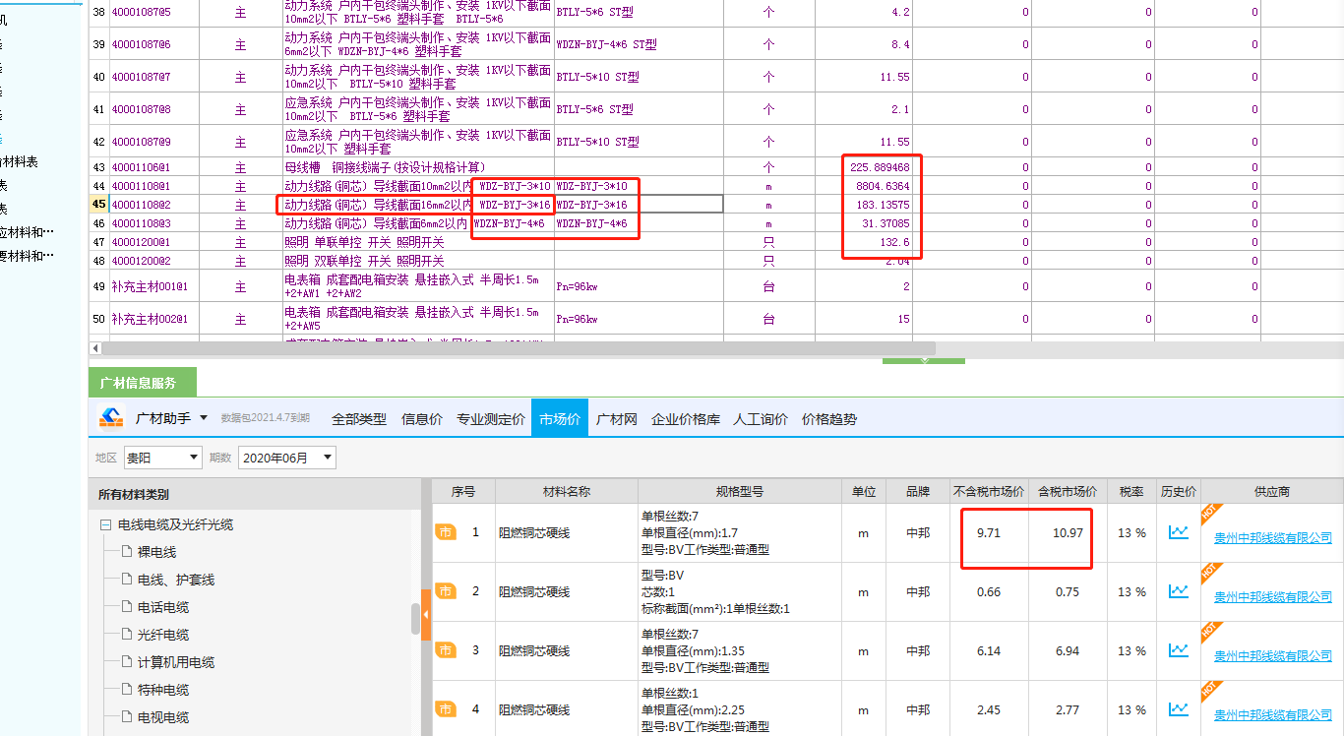Open the 期数 2020年06月 dropdown
This screenshot has height=736, width=1344.
pos(286,458)
